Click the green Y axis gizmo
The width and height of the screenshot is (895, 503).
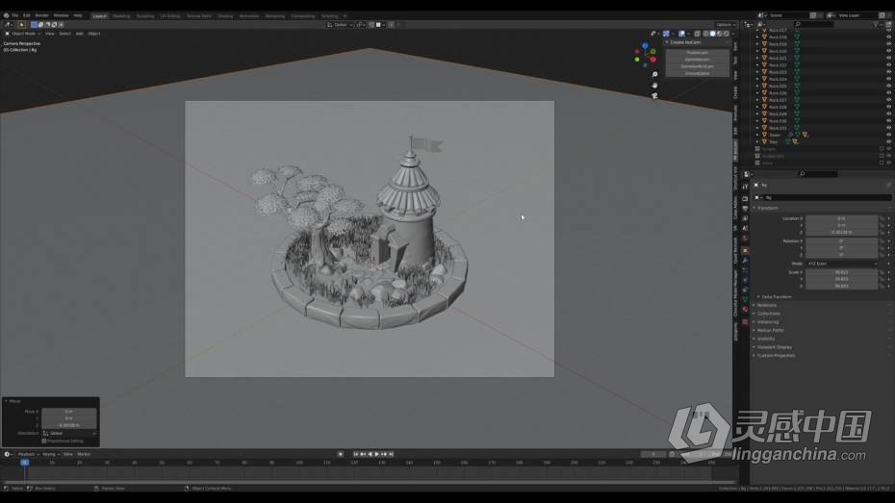tap(653, 51)
